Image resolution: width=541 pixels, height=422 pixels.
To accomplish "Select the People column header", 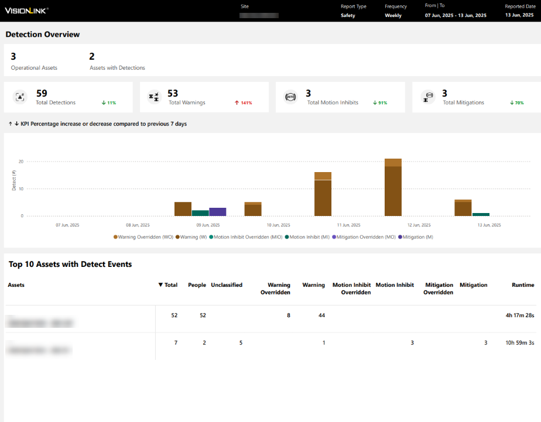I will pos(197,285).
